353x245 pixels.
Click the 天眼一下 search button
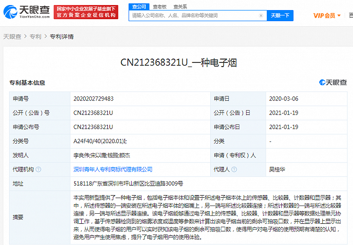[x=280, y=16]
